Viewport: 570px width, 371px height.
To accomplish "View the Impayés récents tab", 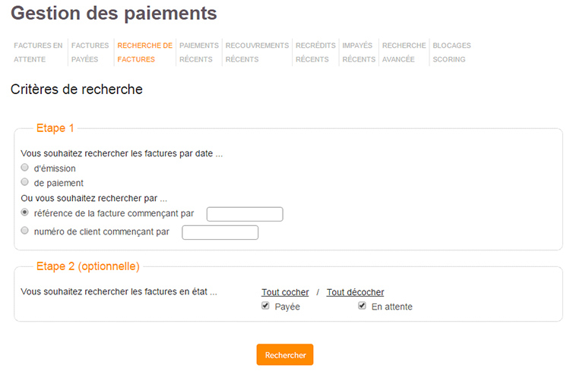I will click(x=359, y=52).
